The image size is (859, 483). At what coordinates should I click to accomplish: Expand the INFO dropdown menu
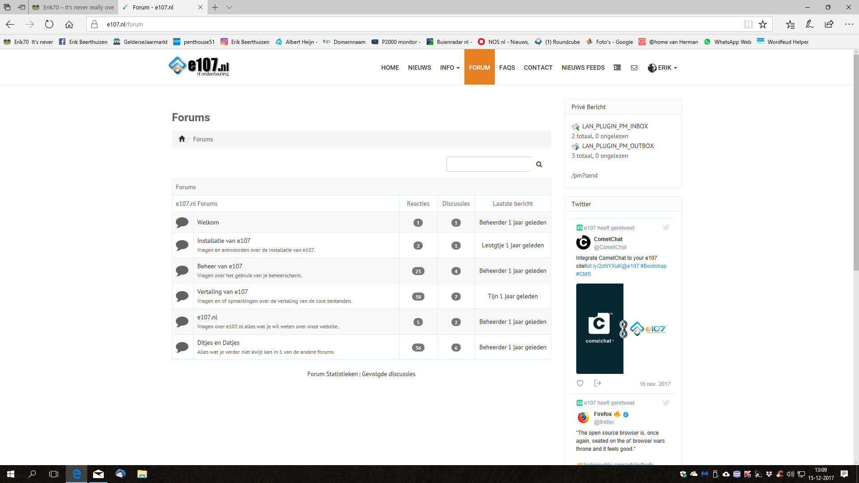point(450,68)
